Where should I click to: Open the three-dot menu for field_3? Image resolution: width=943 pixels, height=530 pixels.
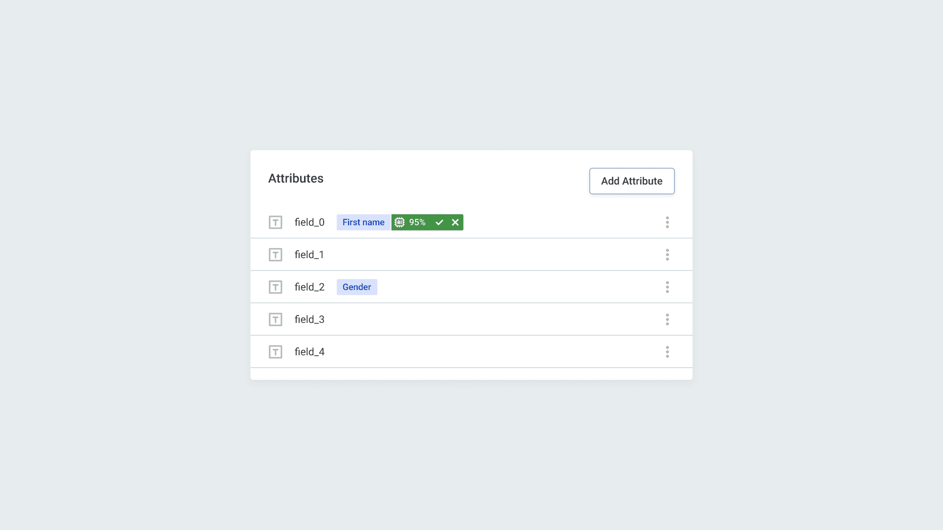pyautogui.click(x=667, y=319)
